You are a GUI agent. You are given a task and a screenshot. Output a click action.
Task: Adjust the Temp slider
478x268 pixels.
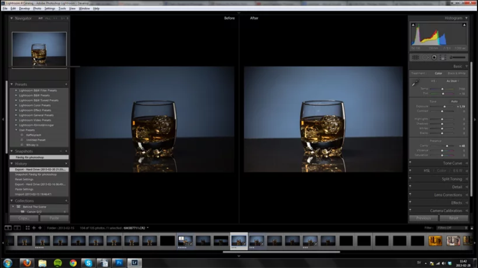click(443, 89)
